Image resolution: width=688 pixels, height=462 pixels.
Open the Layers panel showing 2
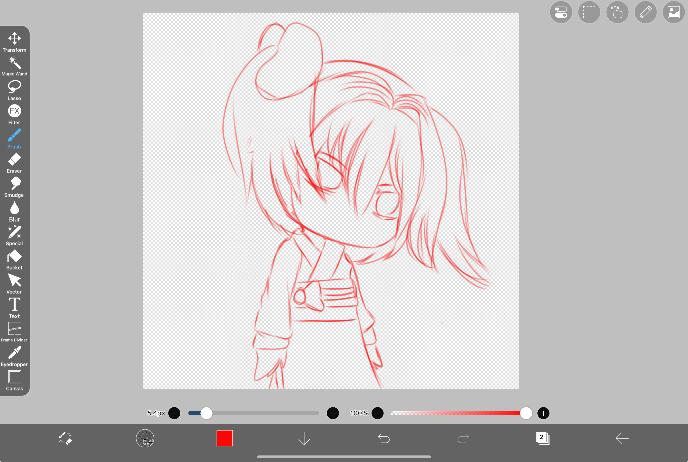[542, 438]
